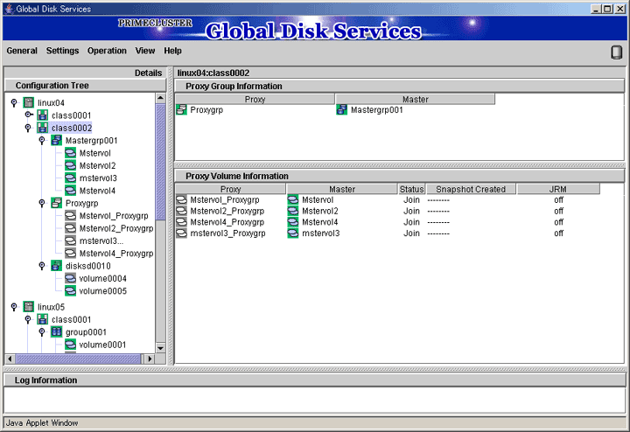Viewport: 630px width, 432px height.
Task: Click the Mstervol volume icon in tree
Action: [x=70, y=153]
